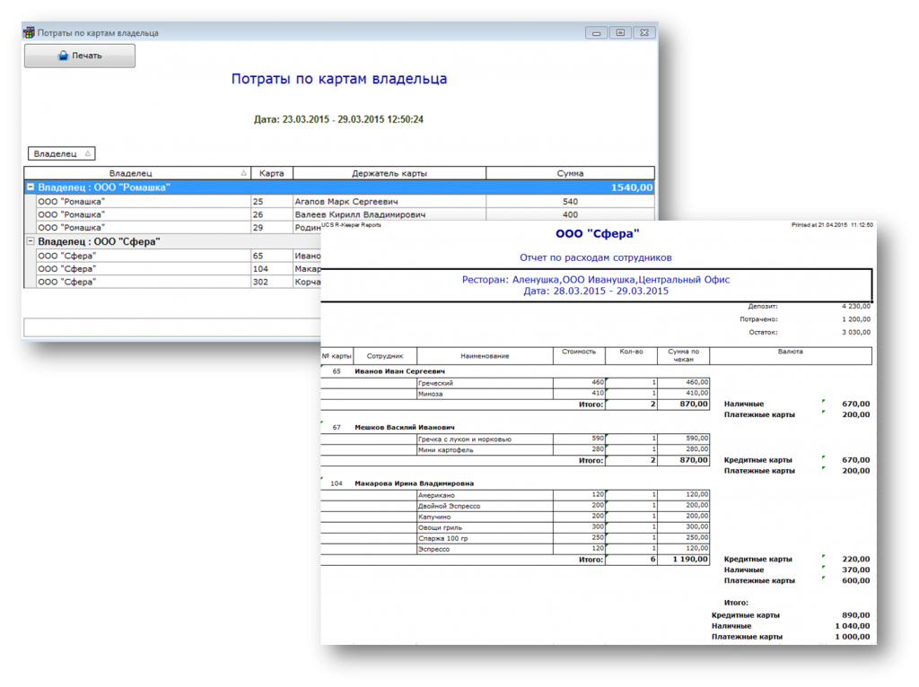Click employee name Иванов Иван Сергеевич
The image size is (919, 687).
click(x=399, y=371)
